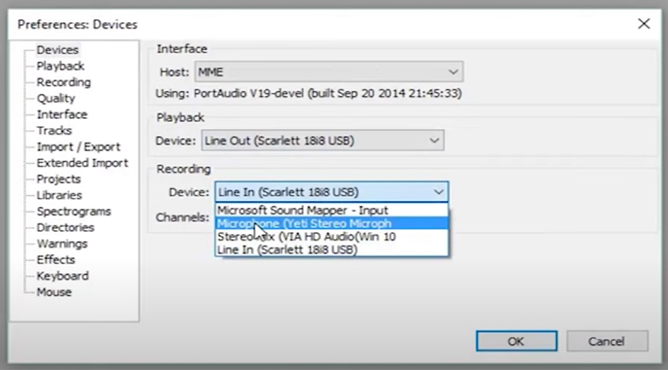Image resolution: width=668 pixels, height=370 pixels.
Task: Switch to Keyboard preferences
Action: coord(63,276)
